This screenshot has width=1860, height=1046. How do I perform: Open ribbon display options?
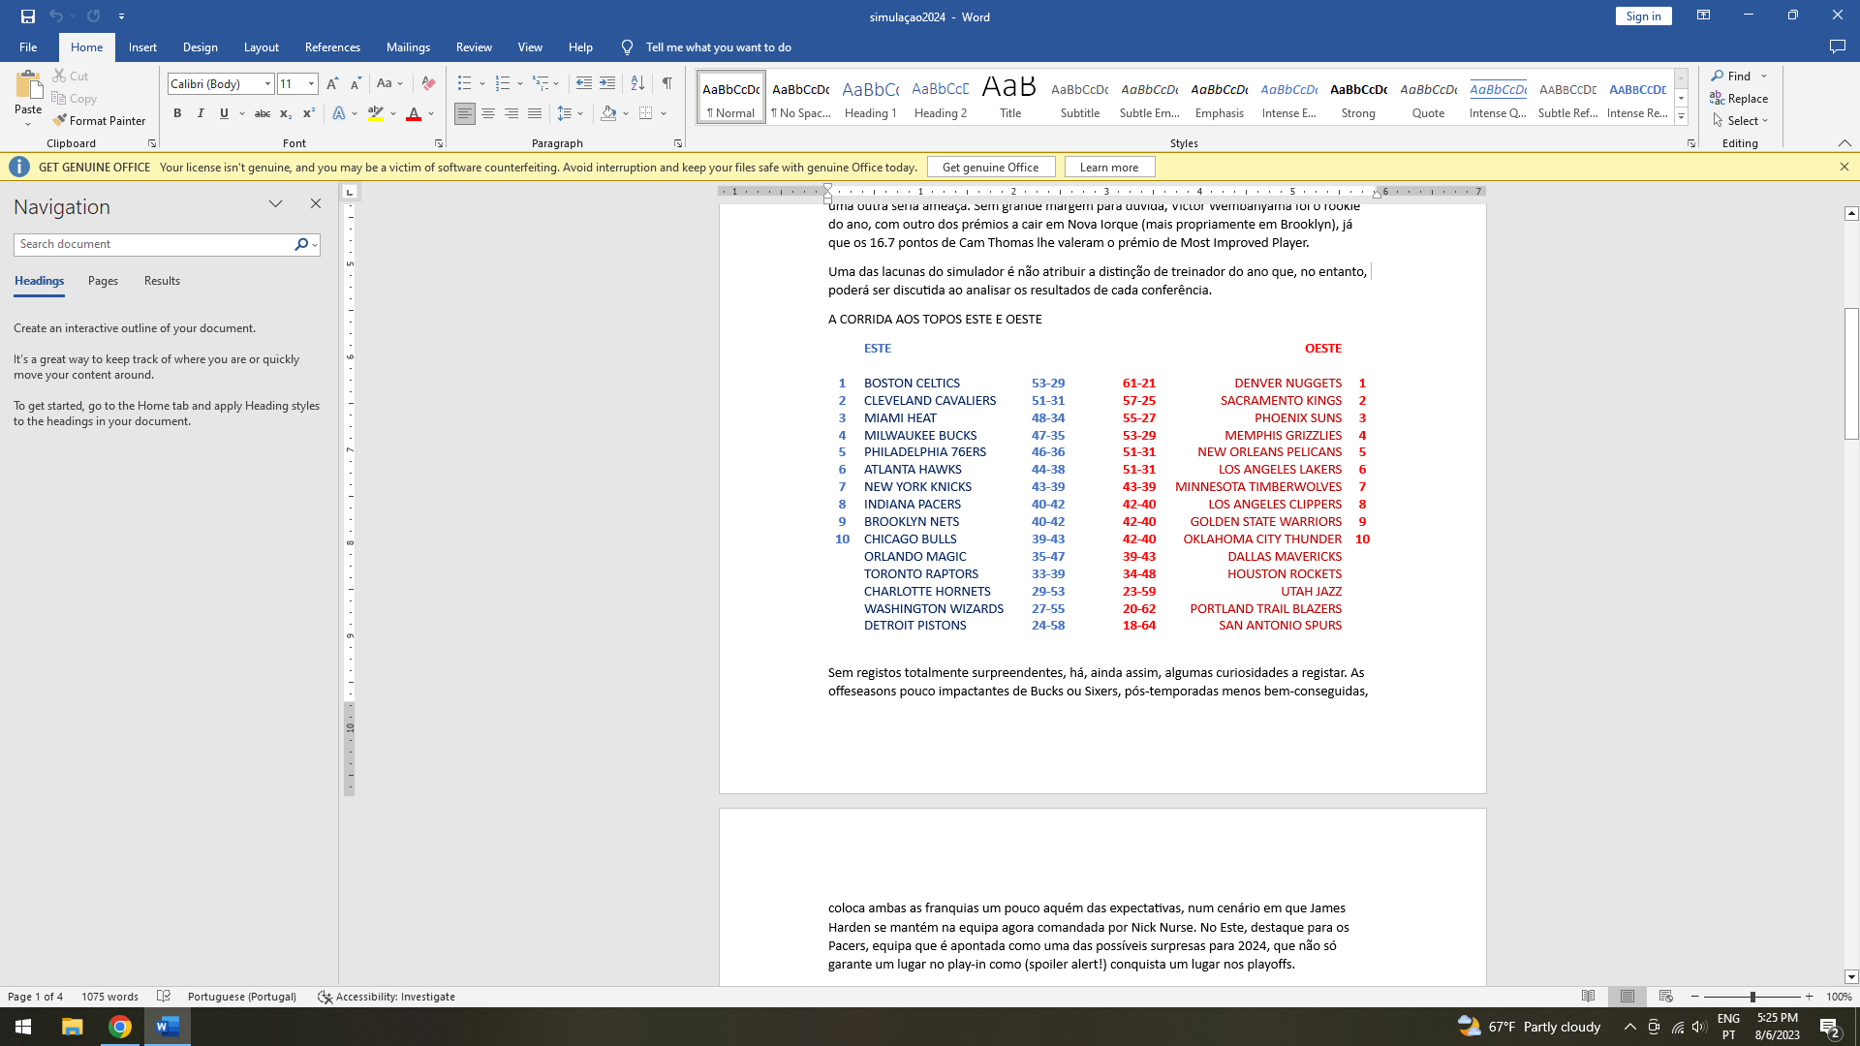(1703, 15)
